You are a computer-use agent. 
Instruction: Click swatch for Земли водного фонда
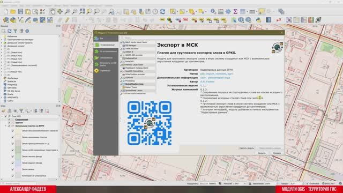(x=18, y=163)
